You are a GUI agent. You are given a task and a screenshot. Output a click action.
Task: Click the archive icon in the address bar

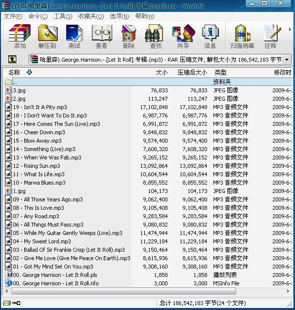click(34, 59)
